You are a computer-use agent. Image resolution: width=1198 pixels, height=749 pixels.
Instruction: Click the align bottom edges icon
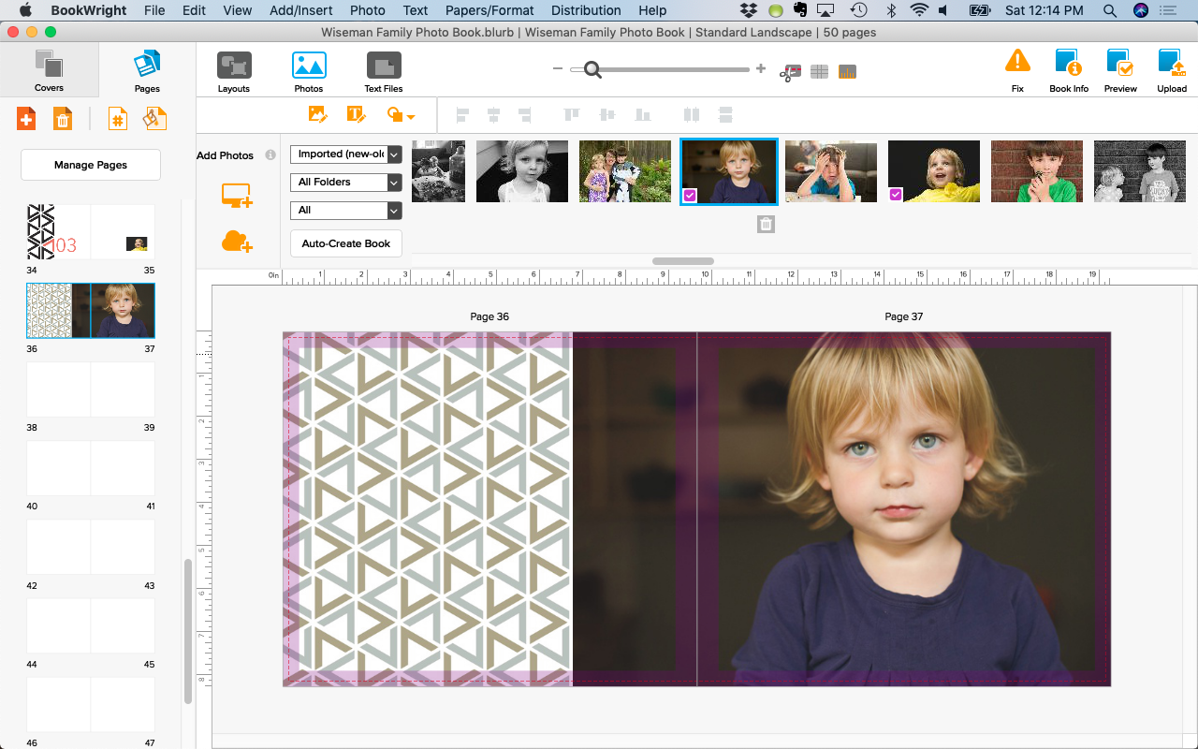point(642,114)
